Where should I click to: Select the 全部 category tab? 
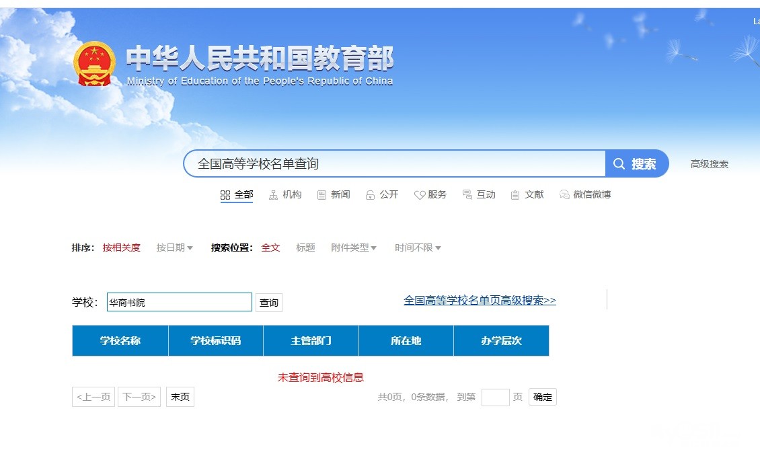(x=237, y=195)
